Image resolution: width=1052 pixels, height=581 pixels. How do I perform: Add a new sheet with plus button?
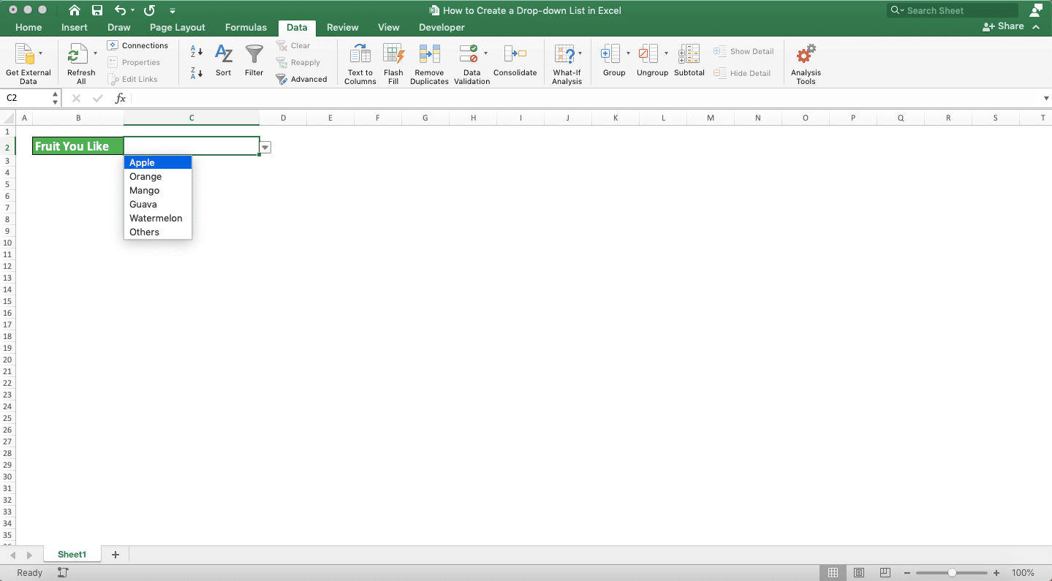point(115,555)
